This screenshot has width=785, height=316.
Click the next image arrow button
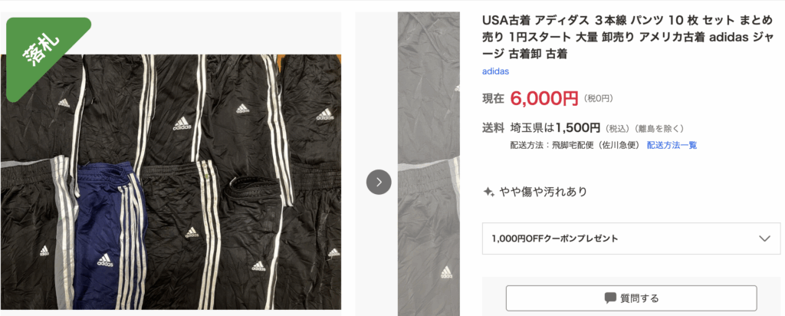(x=379, y=183)
